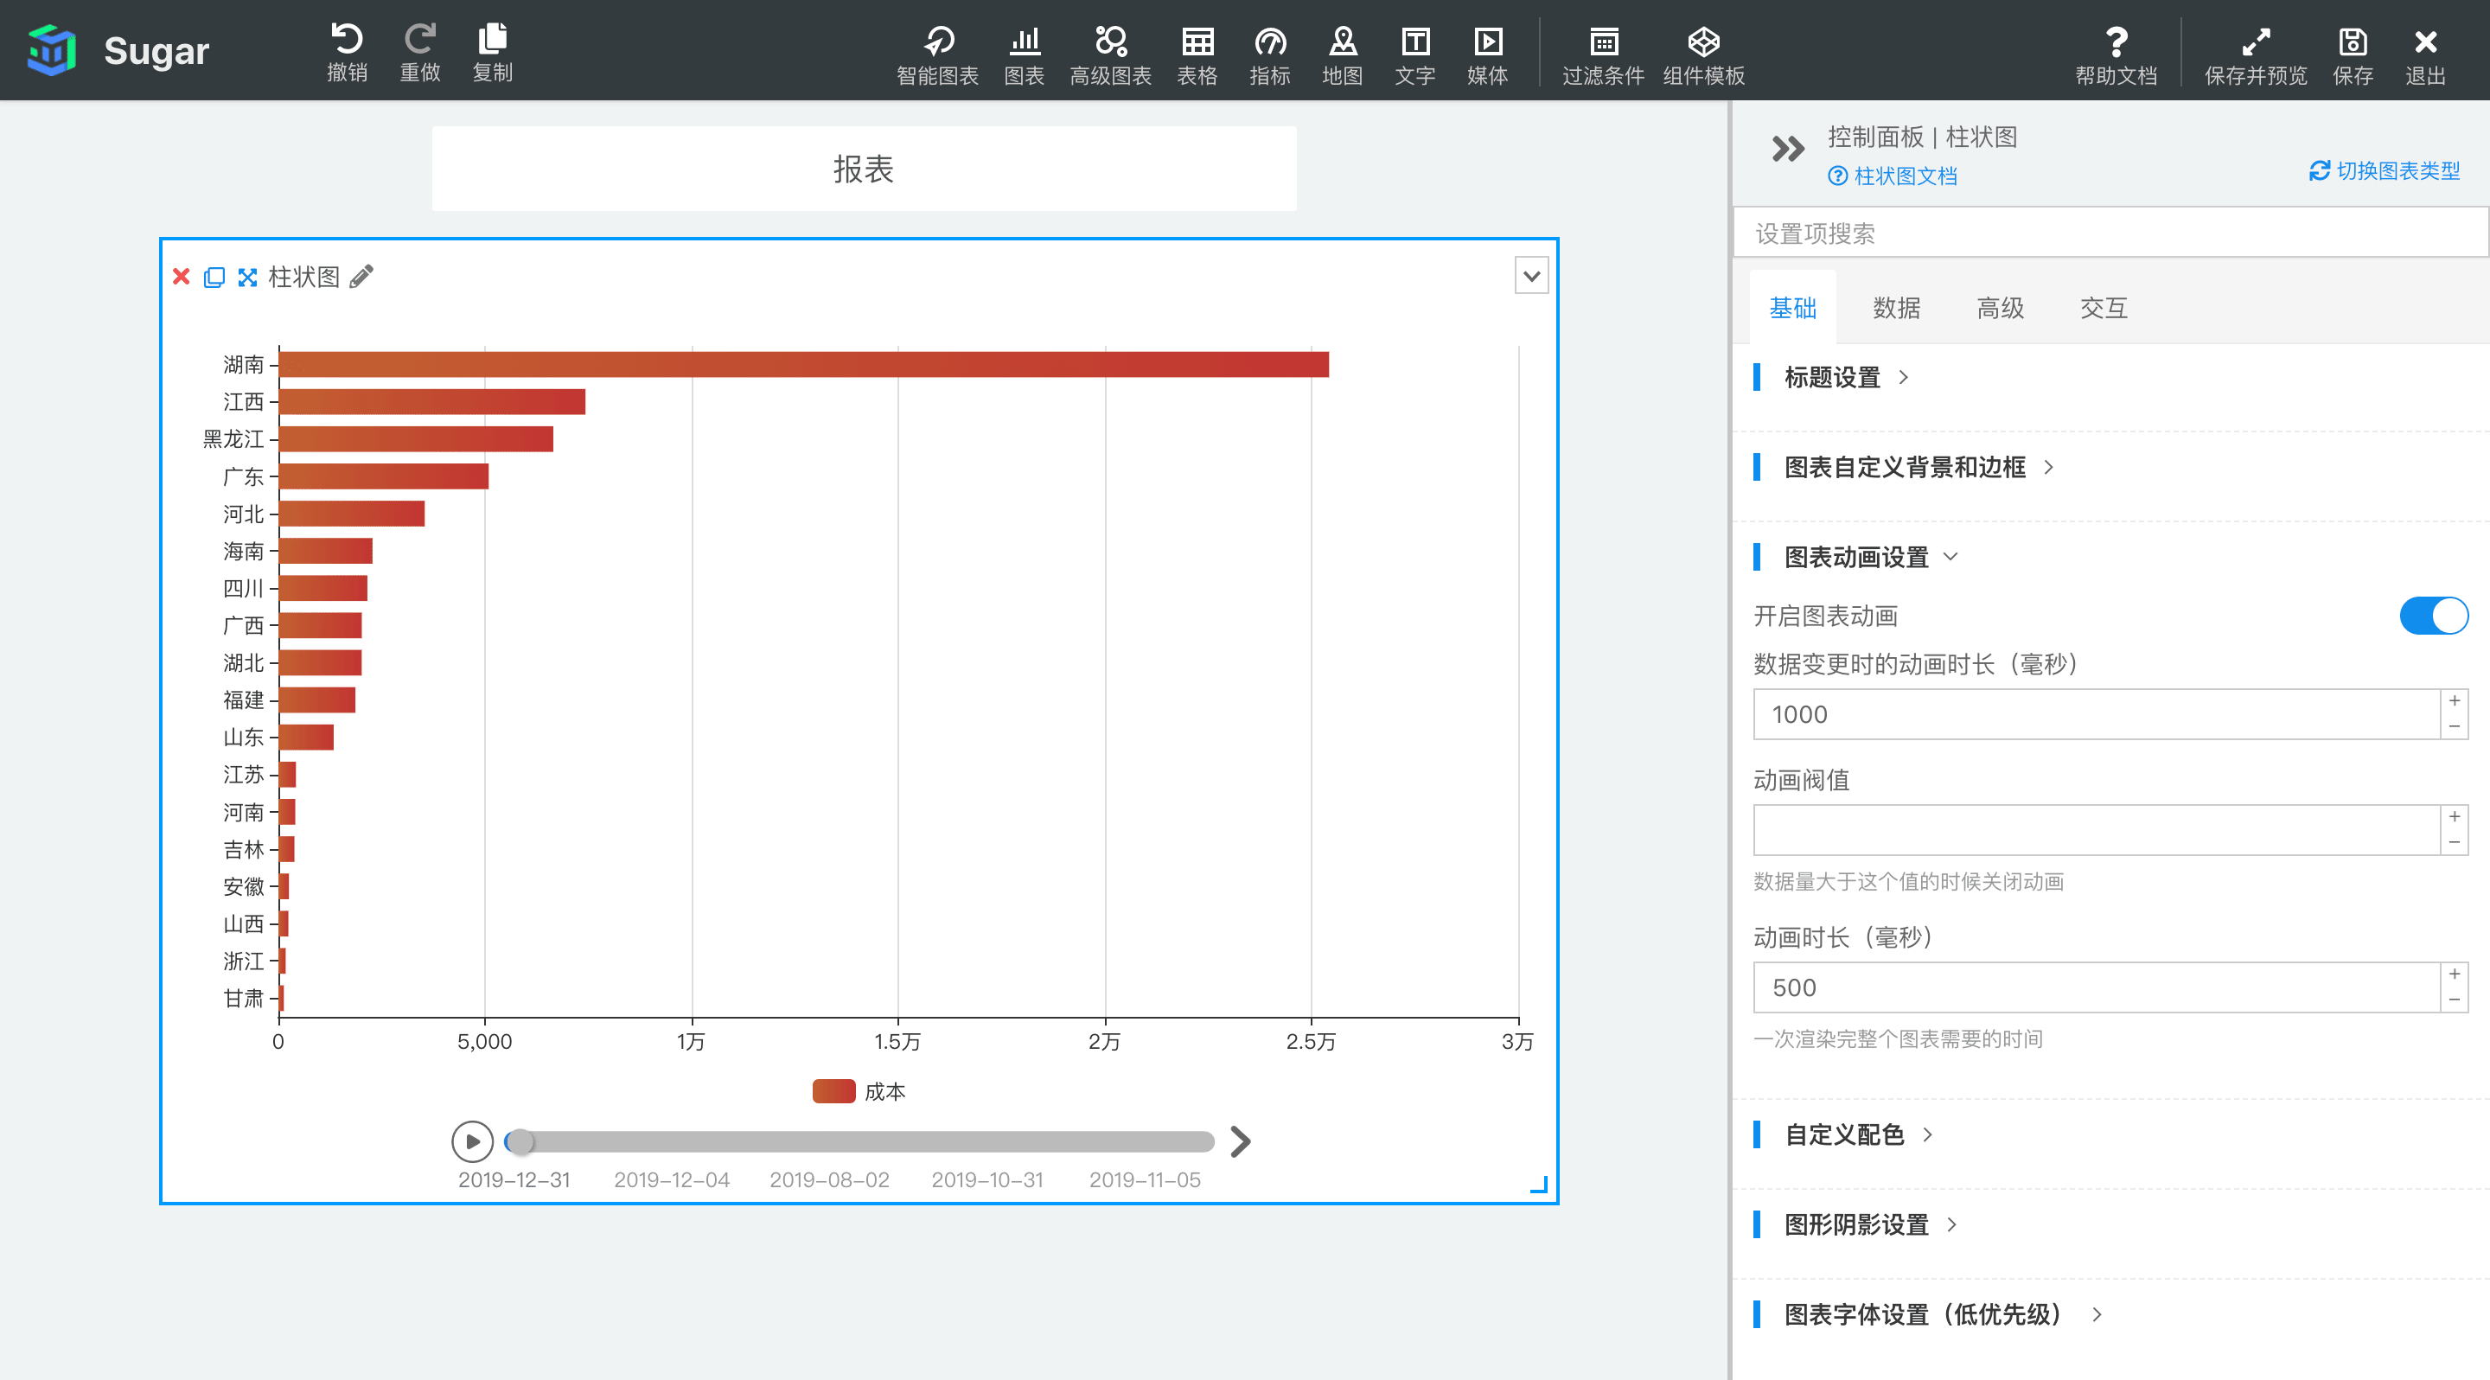
Task: Open chart options dropdown arrow
Action: 1531,277
